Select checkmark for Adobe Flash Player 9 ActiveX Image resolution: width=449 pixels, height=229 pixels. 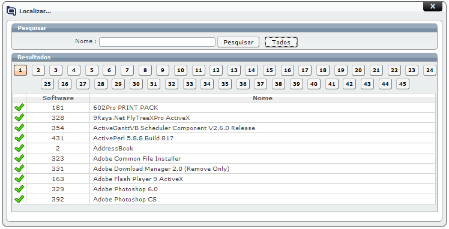19,179
